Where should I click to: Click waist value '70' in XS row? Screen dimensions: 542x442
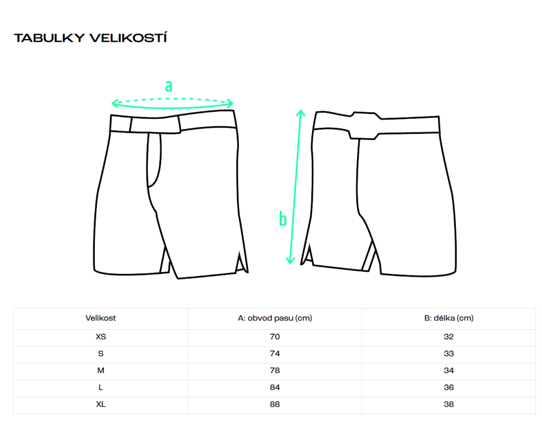tap(275, 337)
